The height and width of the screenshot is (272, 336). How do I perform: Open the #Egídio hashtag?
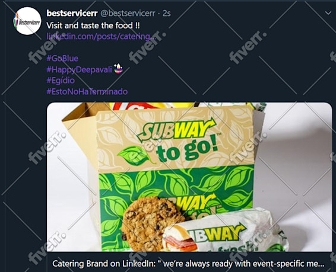click(61, 81)
